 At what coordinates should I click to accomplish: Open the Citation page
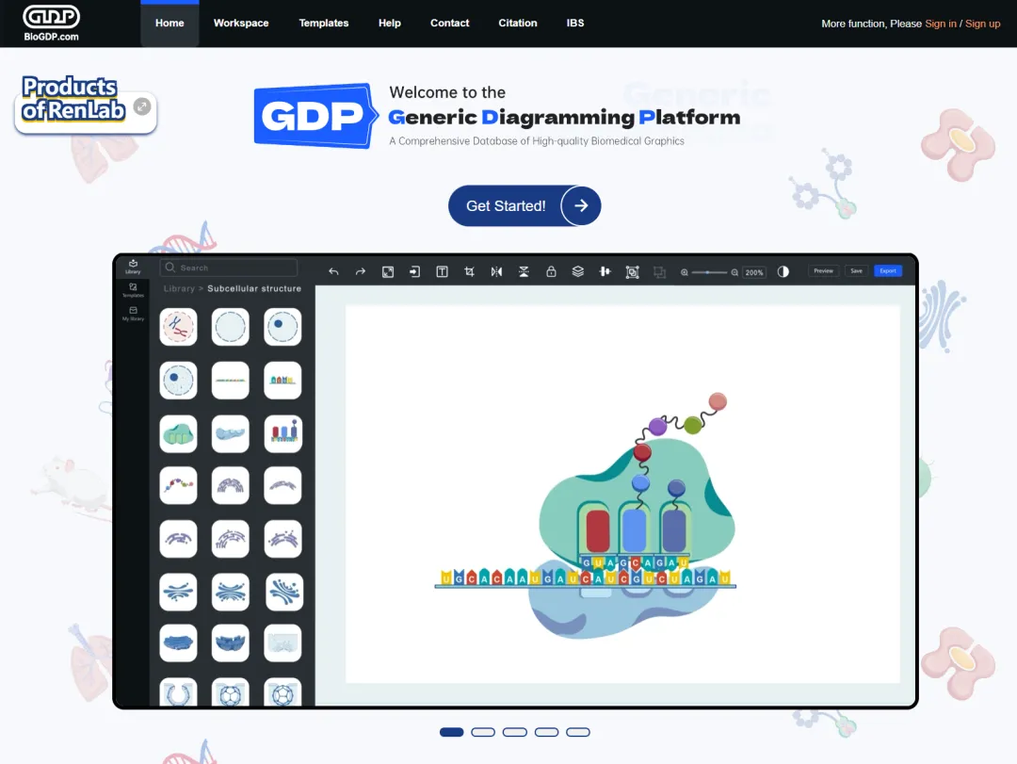click(x=518, y=24)
